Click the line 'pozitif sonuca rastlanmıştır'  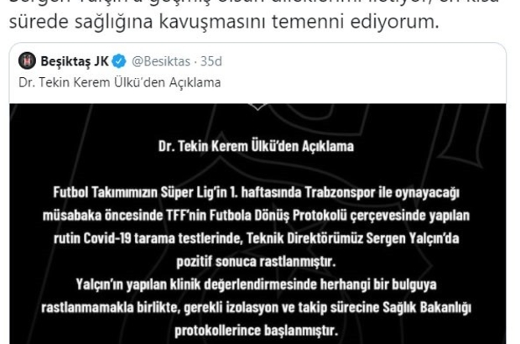(x=256, y=262)
